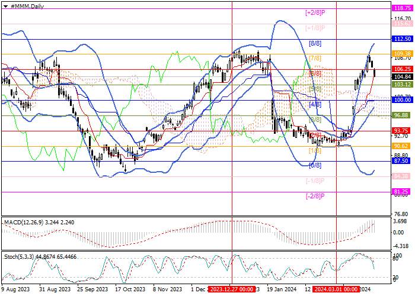
Task: Select the 109.38 price level label
Action: click(x=403, y=54)
